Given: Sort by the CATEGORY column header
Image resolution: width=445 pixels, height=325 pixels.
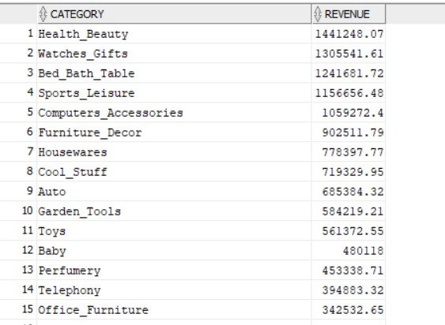Looking at the screenshot, I should pyautogui.click(x=174, y=14).
